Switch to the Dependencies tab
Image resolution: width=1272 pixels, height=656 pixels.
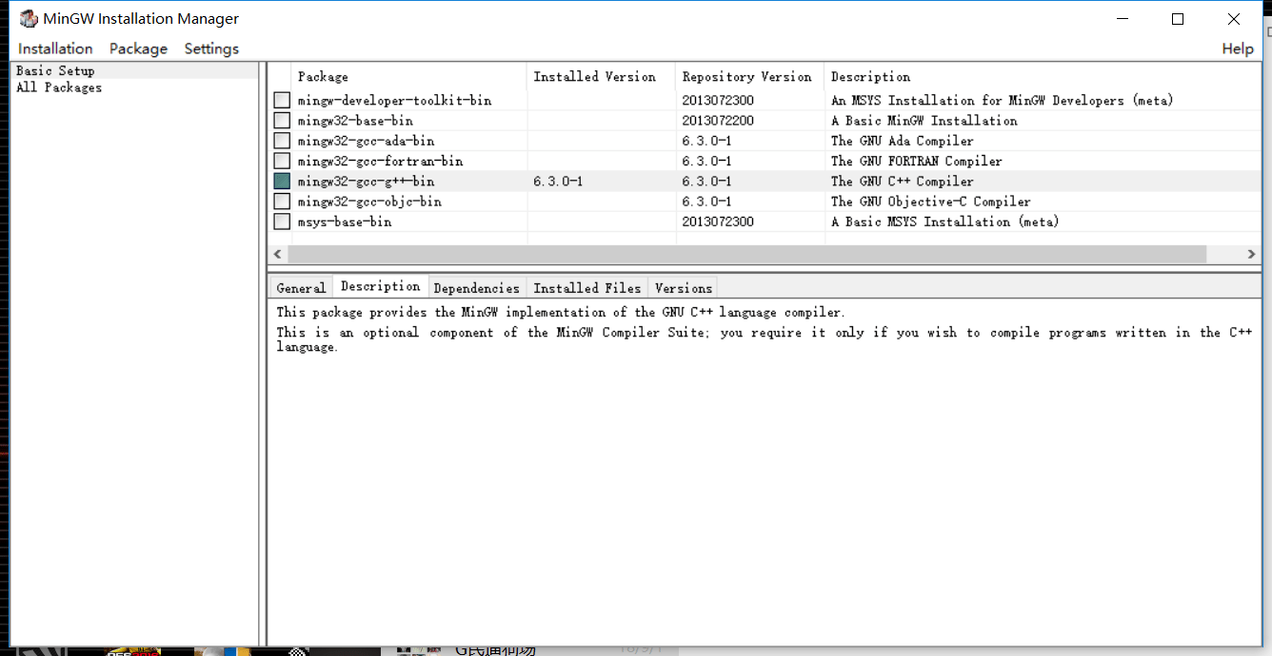coord(476,288)
